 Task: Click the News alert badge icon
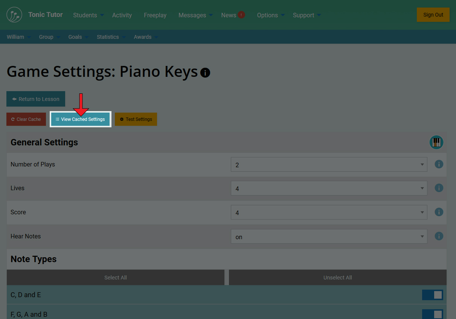241,15
